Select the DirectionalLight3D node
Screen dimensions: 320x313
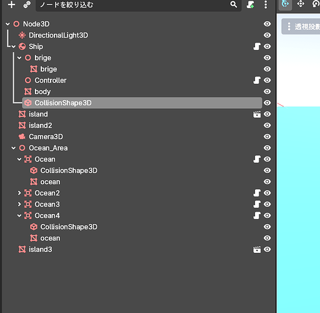(58, 35)
